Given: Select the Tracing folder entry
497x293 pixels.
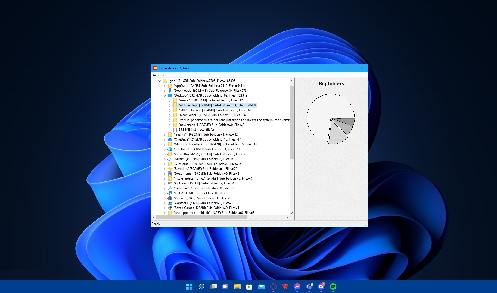Looking at the screenshot, I should click(206, 135).
